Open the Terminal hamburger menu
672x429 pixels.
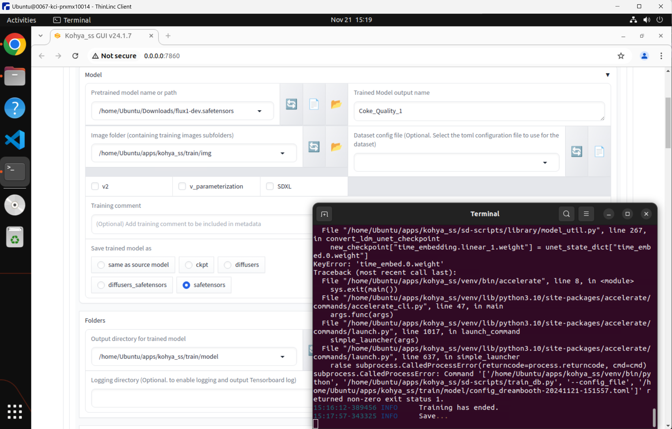(x=586, y=214)
